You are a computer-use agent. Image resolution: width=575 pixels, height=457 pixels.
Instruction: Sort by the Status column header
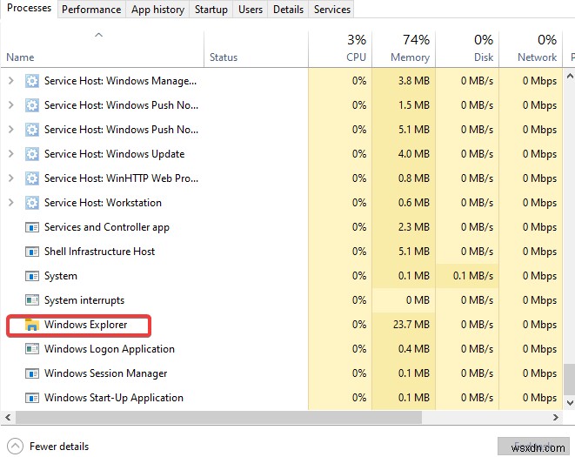coord(256,50)
